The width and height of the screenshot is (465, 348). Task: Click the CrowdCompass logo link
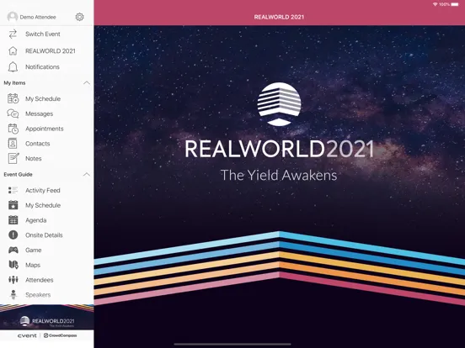click(60, 335)
